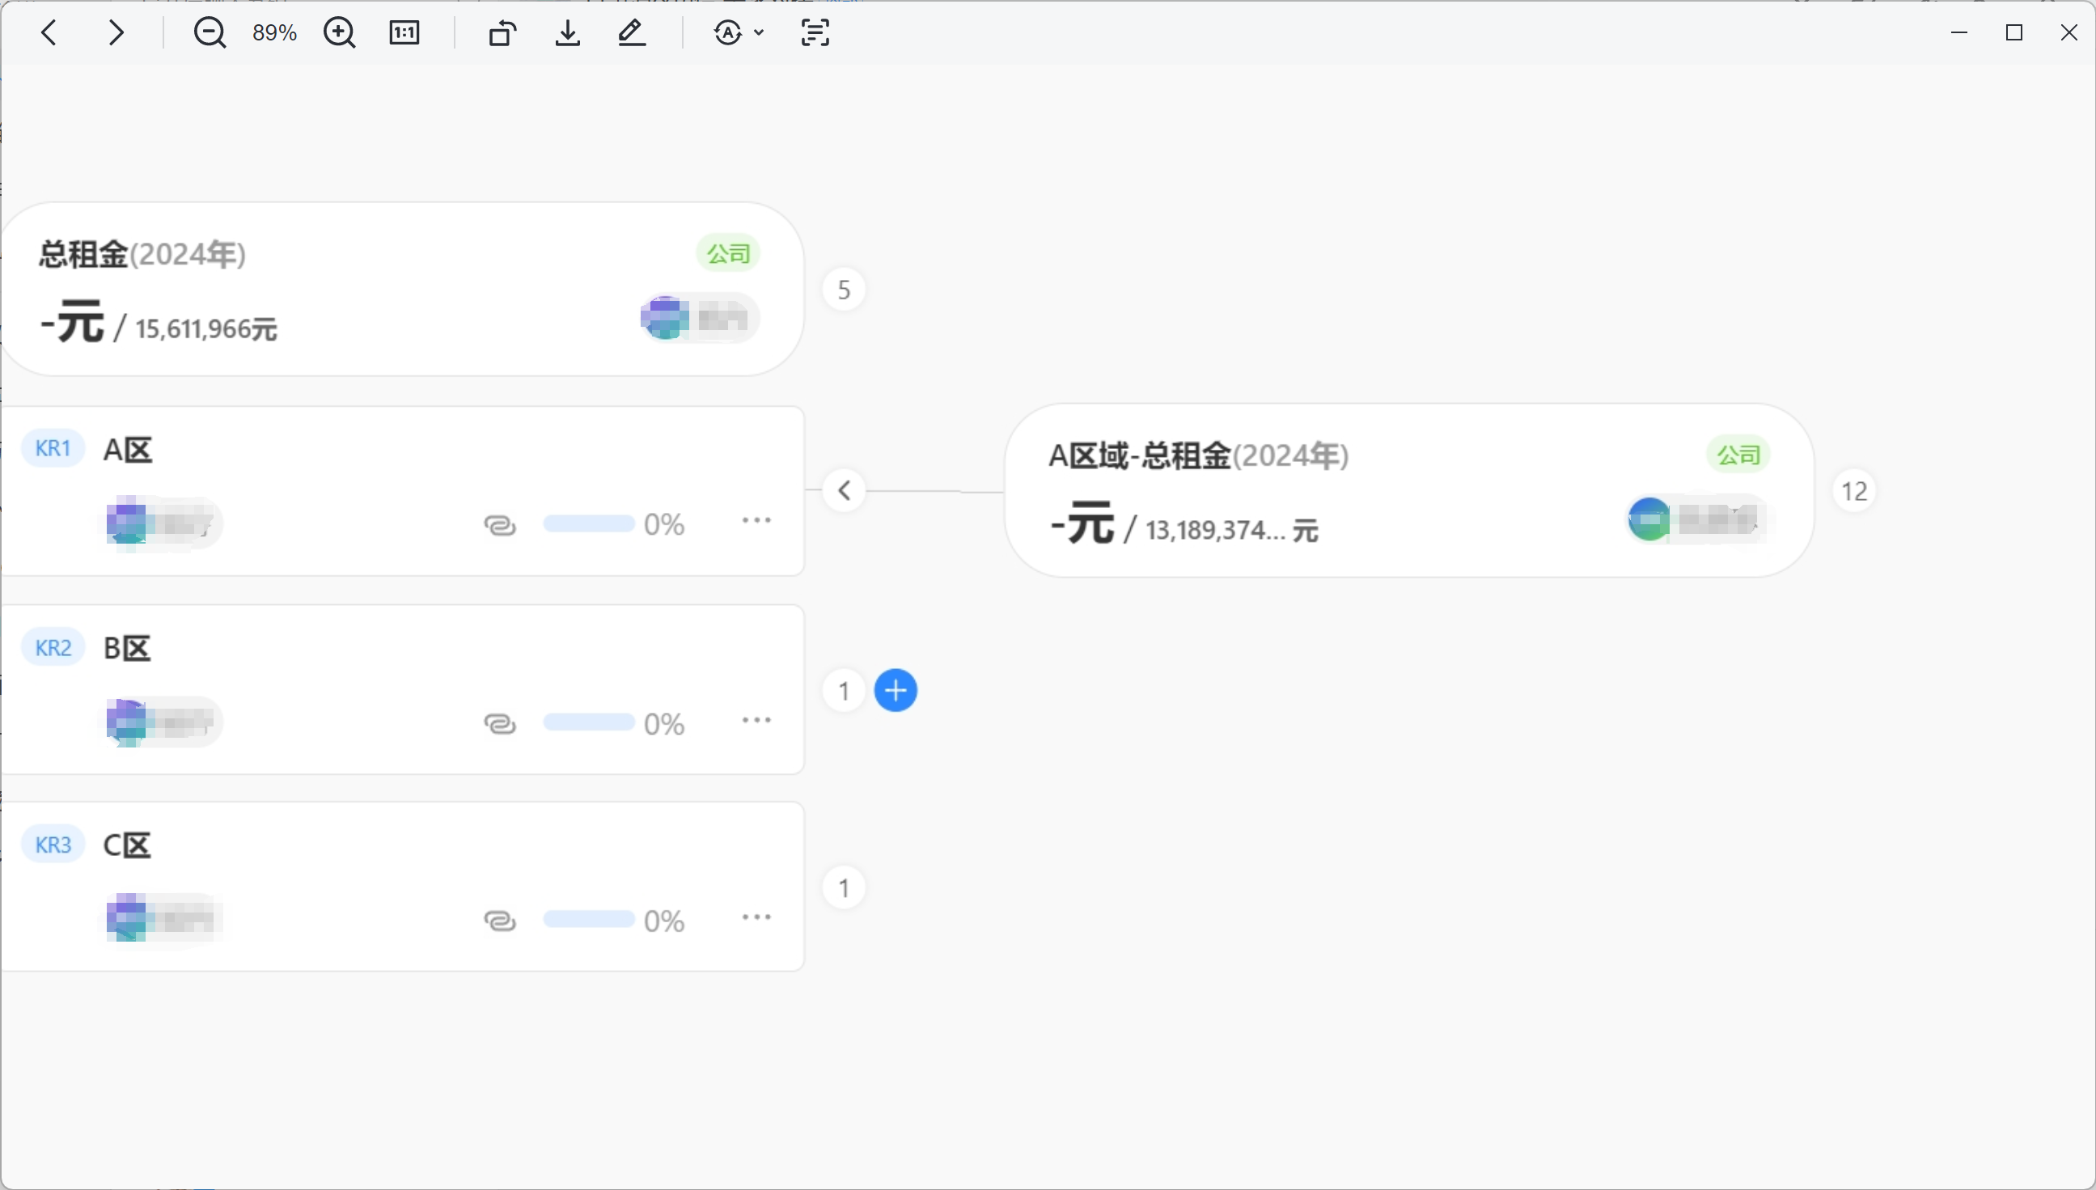The width and height of the screenshot is (2096, 1190).
Task: Click the 13,189,374... 元 target value
Action: coord(1232,531)
